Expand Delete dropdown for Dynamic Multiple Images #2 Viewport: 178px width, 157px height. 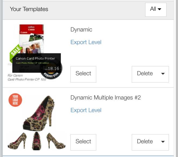(163, 142)
